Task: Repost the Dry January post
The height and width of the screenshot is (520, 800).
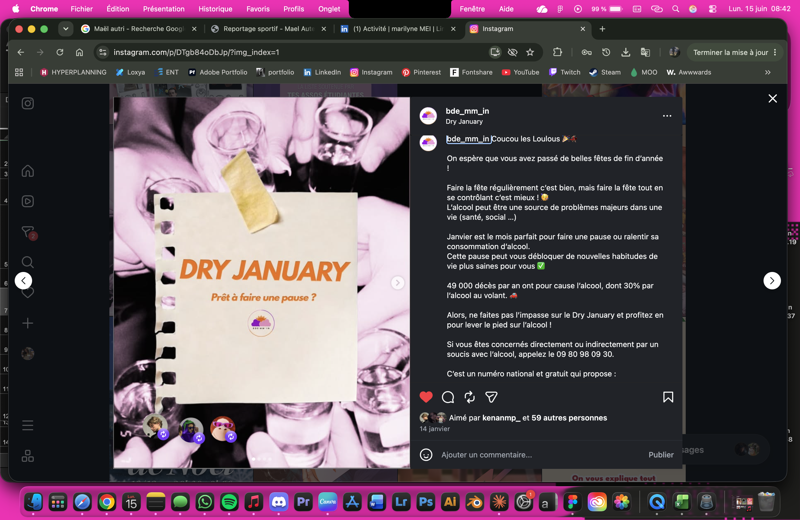Action: (x=470, y=397)
